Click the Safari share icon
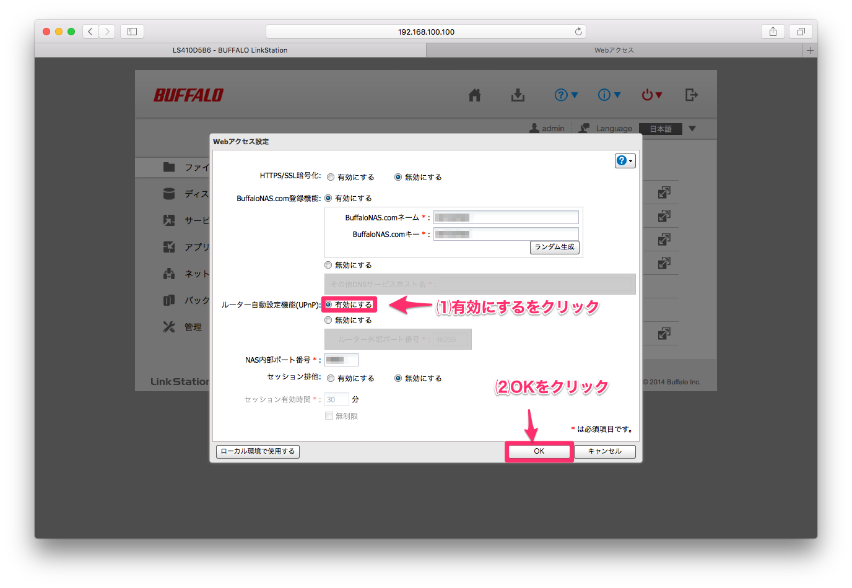This screenshot has width=852, height=588. 773,32
